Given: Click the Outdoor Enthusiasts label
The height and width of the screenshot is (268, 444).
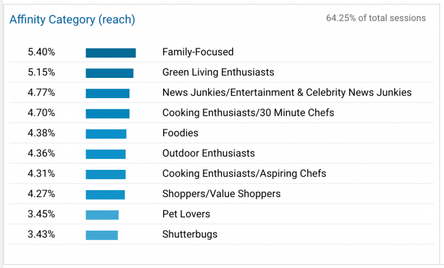Looking at the screenshot, I should [208, 153].
